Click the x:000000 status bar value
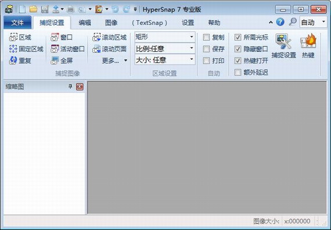The image size is (331, 230). 297,221
